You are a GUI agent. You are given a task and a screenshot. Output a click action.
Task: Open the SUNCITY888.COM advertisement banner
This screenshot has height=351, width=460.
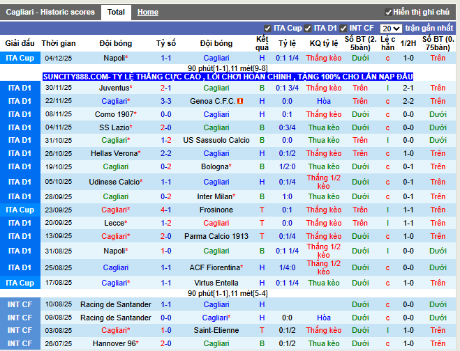pos(228,77)
